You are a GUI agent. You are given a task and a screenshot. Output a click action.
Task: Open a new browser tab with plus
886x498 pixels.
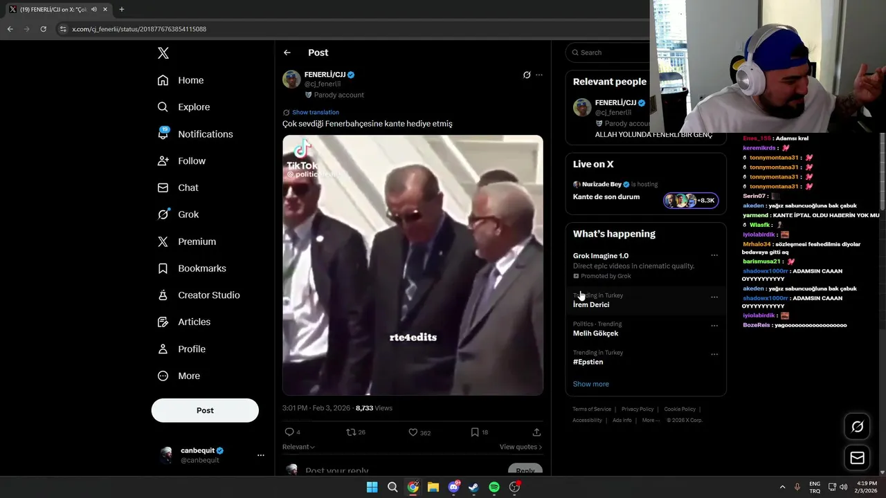122,10
